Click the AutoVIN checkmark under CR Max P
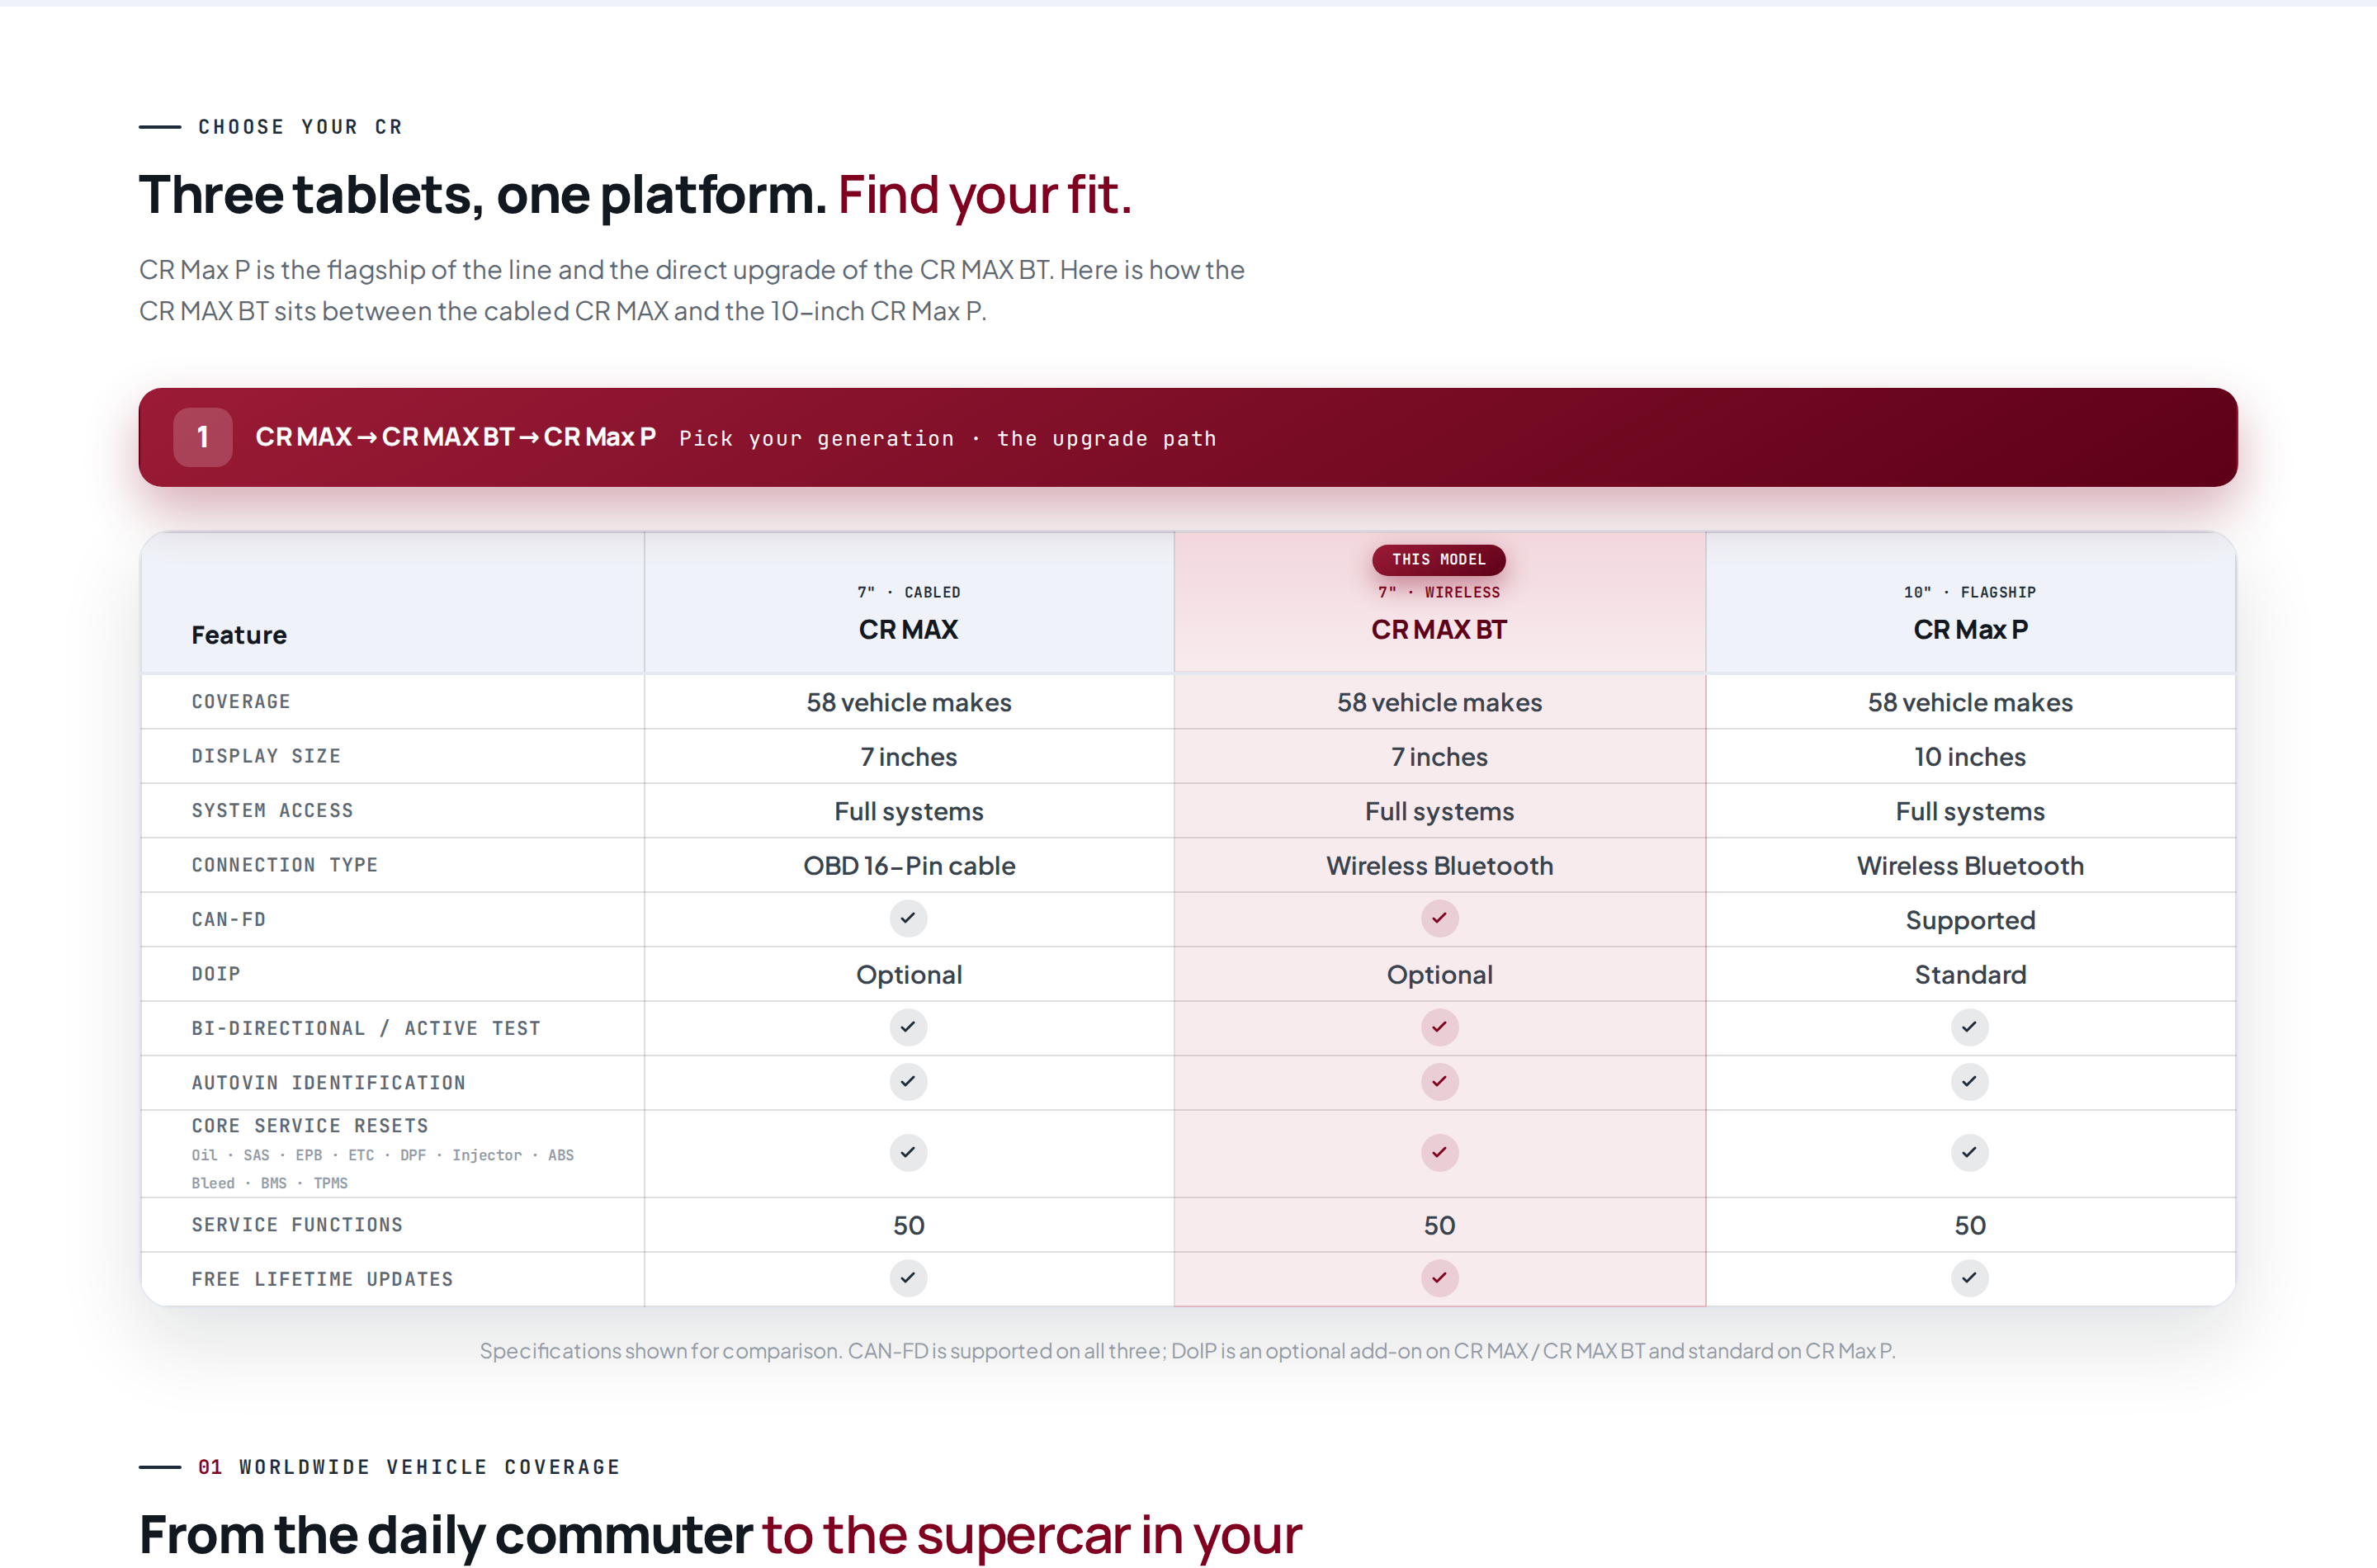The height and width of the screenshot is (1568, 2377). coord(1969,1081)
